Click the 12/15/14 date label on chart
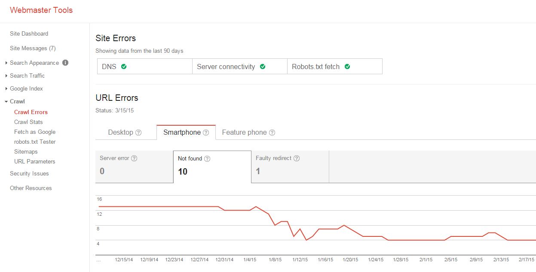Image resolution: width=536 pixels, height=272 pixels. pyautogui.click(x=124, y=260)
